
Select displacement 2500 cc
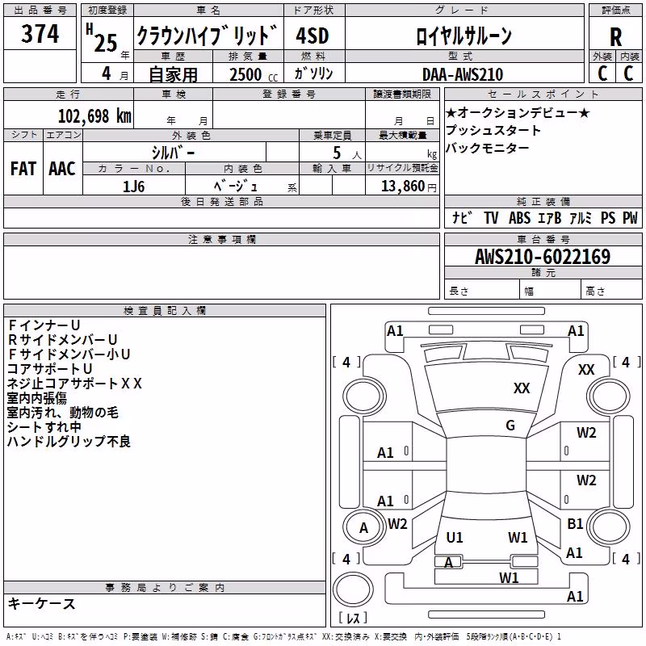point(254,74)
